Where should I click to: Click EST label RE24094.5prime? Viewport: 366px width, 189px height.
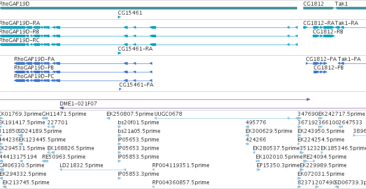325,157
